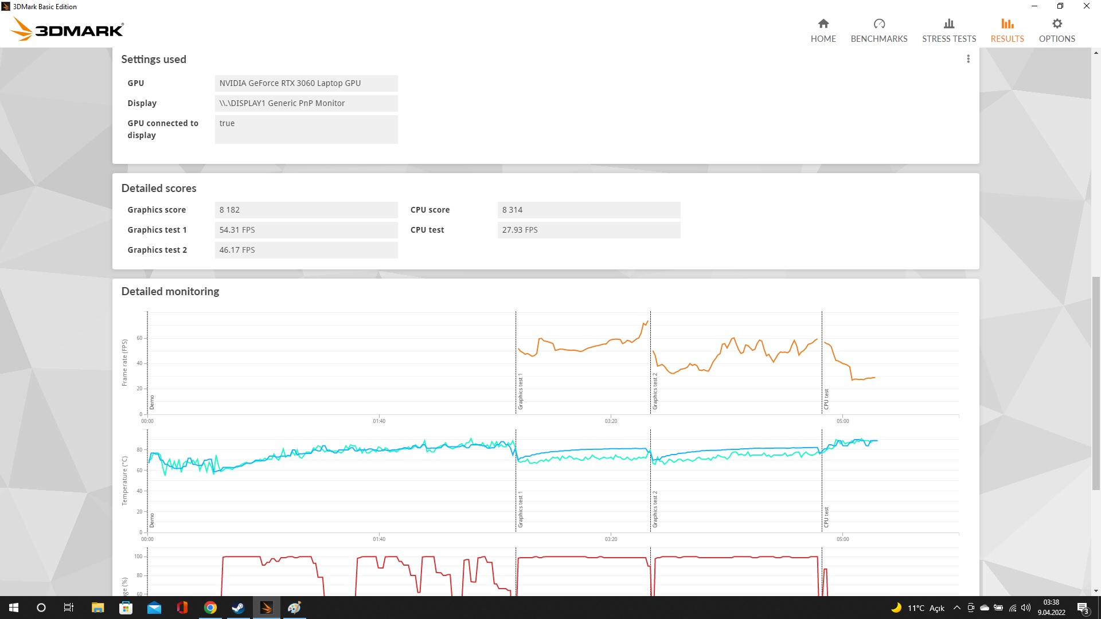Viewport: 1101px width, 619px height.
Task: Open the Mail app from taskbar
Action: tap(154, 608)
